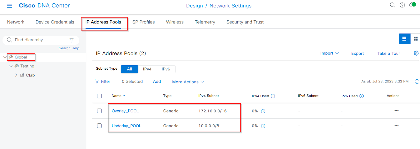The image size is (420, 149).
Task: Collapse the Global hierarchy node
Action: (5, 57)
